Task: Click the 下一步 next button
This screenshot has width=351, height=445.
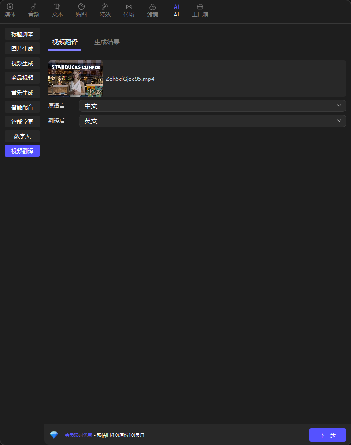Action: [327, 435]
